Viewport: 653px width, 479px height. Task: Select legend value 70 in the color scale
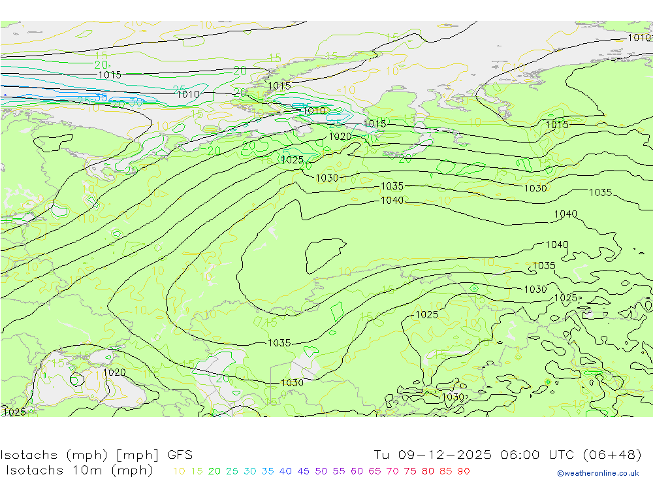click(392, 471)
